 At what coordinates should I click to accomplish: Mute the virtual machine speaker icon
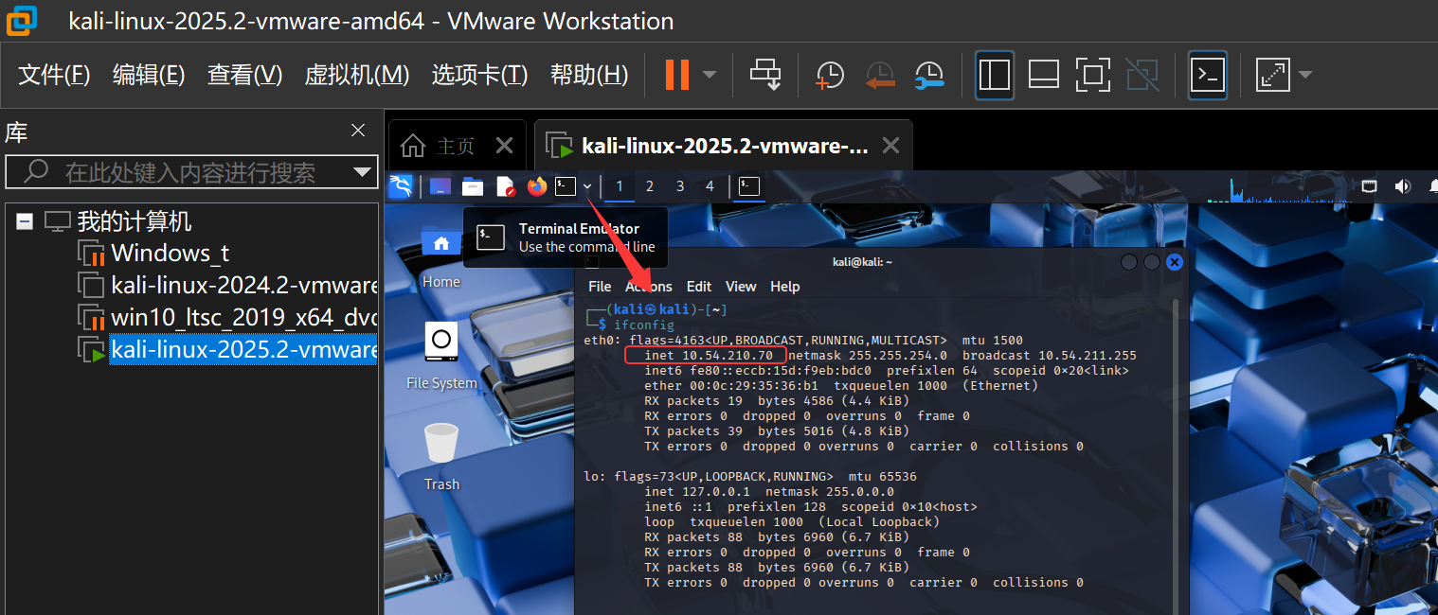point(1403,186)
